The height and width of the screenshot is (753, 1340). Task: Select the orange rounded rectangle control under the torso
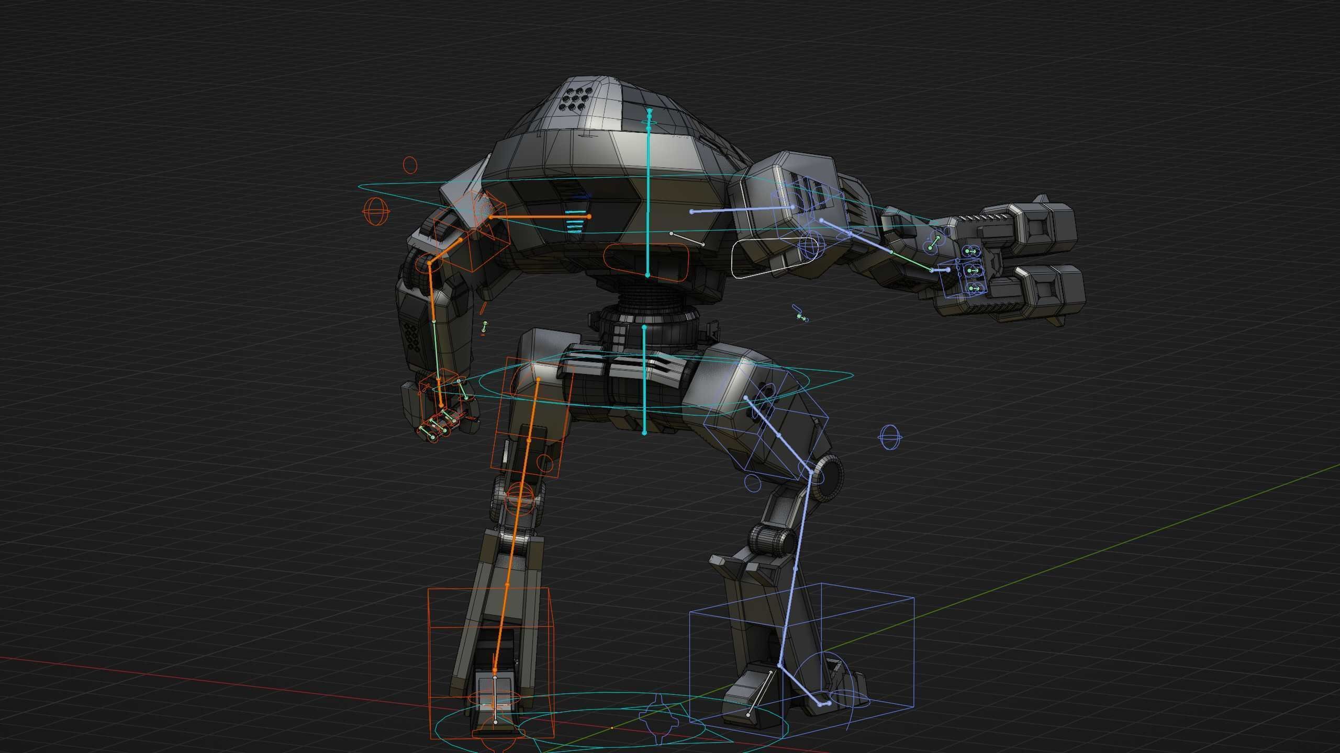[645, 263]
